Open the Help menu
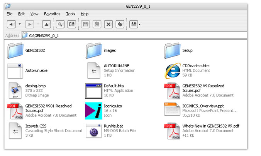The width and height of the screenshot is (261, 156). [x=85, y=14]
